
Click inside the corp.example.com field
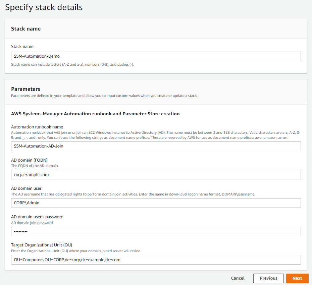pyautogui.click(x=156, y=174)
